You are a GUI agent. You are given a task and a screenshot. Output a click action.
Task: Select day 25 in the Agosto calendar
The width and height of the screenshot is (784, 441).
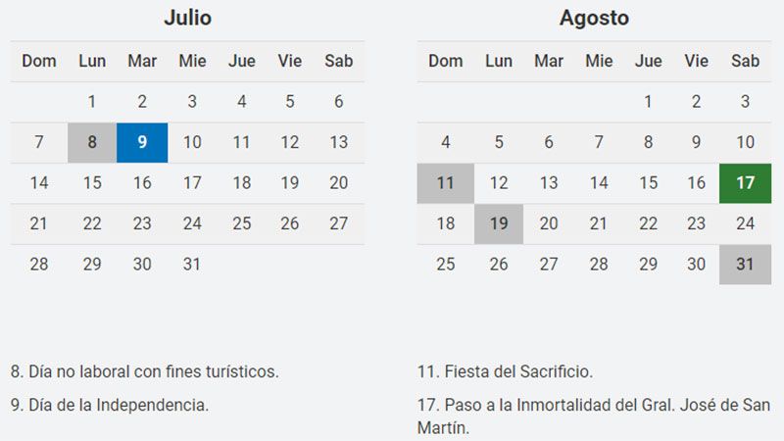point(446,265)
